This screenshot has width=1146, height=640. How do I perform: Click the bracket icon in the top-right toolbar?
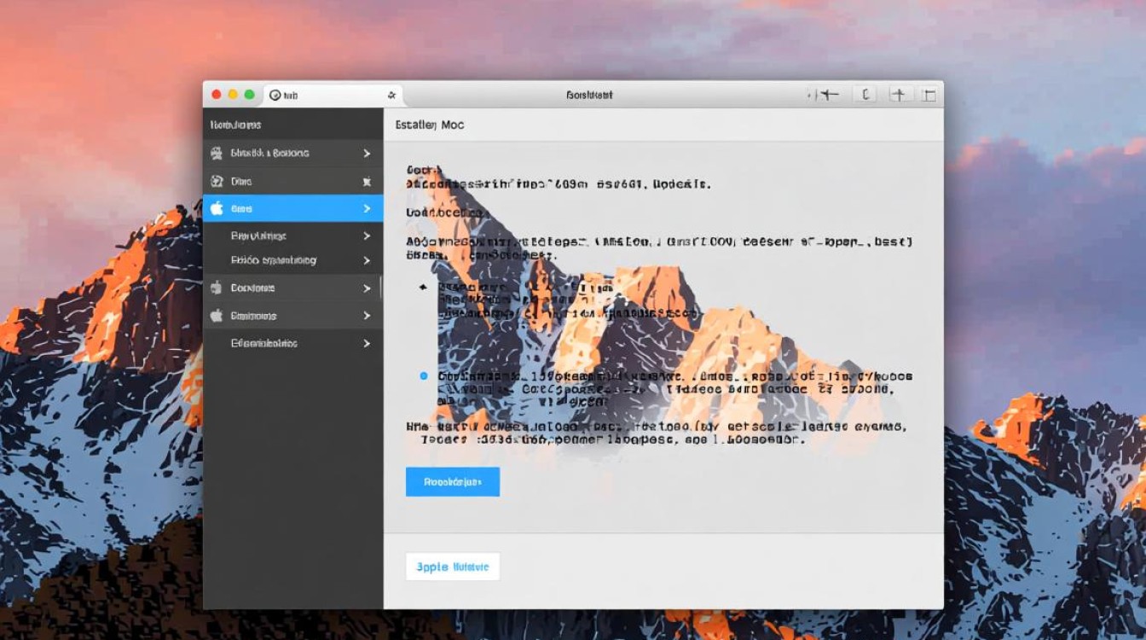(865, 95)
